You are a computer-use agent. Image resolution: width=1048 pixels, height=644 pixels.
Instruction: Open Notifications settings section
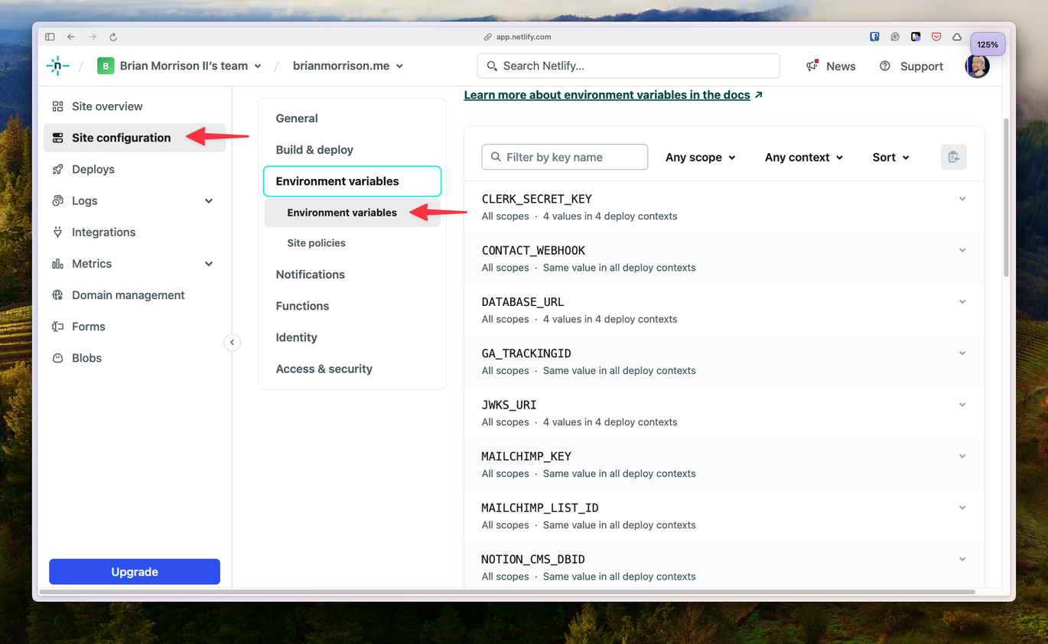click(x=310, y=275)
